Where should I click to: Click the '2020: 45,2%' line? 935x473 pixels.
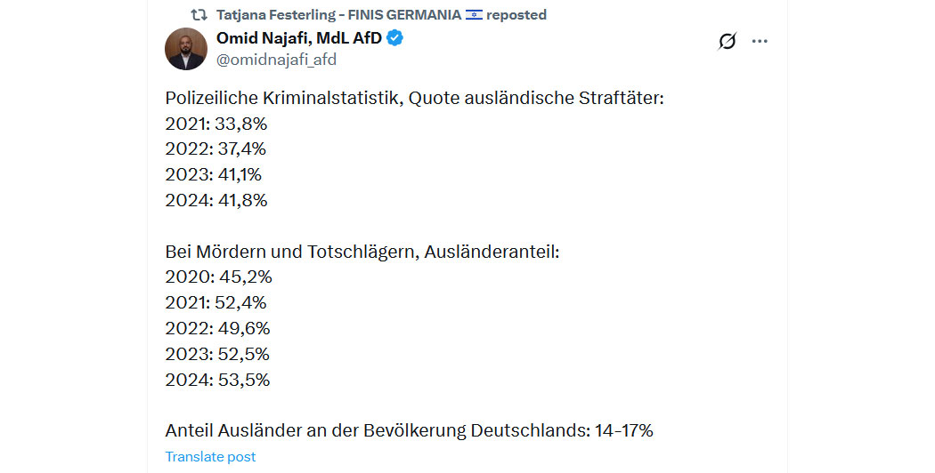tap(219, 277)
